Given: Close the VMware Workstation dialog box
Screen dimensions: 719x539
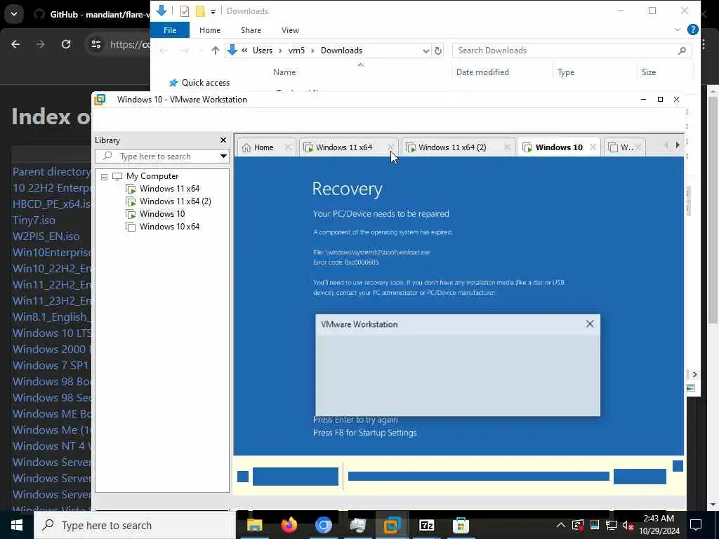Looking at the screenshot, I should pos(590,324).
